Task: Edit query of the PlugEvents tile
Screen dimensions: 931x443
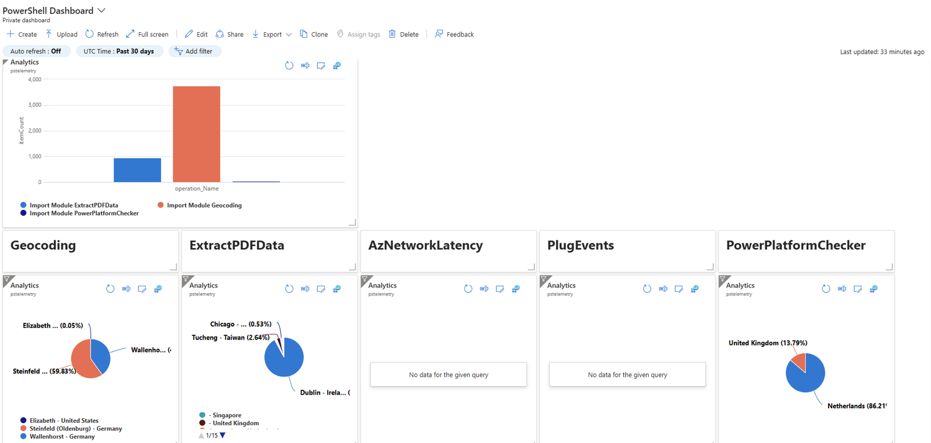Action: [x=679, y=289]
